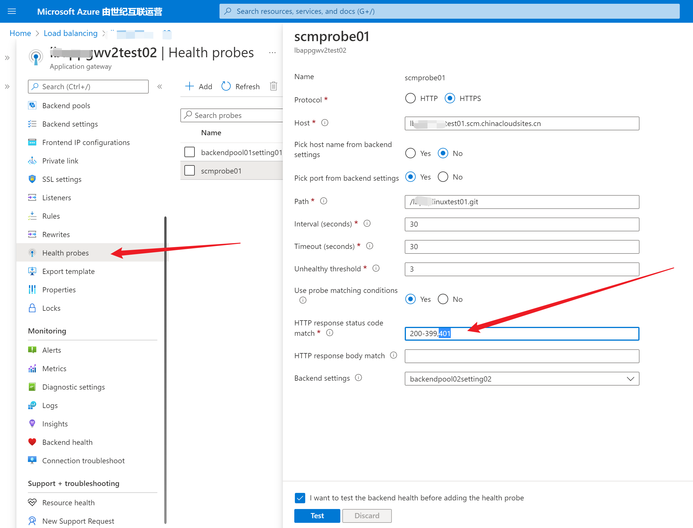Click the Load balancing breadcrumb link

pos(71,33)
